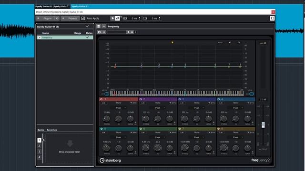
Task: Select EQ node 4 on the graph
Action: pos(172,66)
